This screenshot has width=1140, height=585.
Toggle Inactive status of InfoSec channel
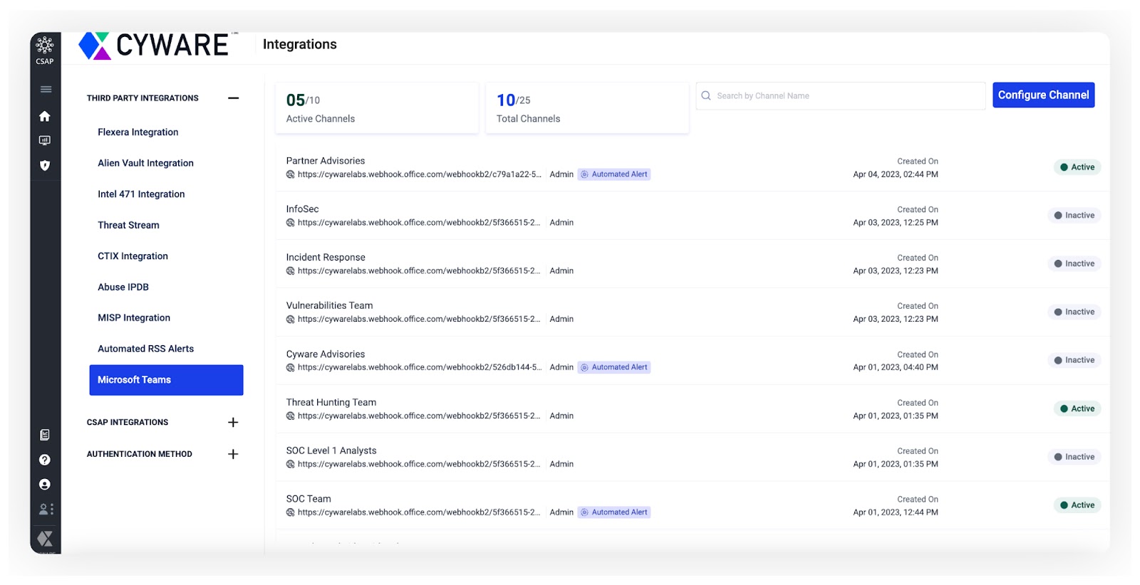pos(1074,216)
